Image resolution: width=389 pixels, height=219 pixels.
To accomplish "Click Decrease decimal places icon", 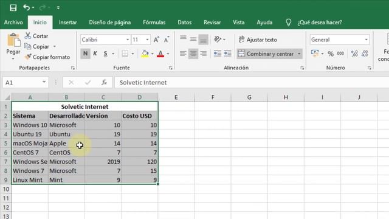I will click(365, 54).
